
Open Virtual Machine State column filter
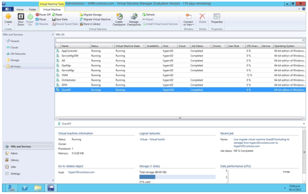pos(144,46)
